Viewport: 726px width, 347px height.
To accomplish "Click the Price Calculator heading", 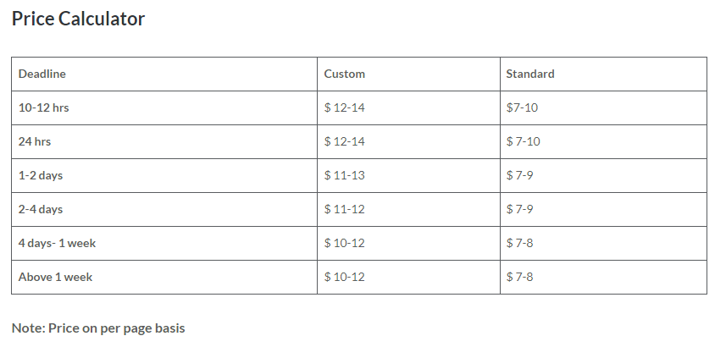I will 78,19.
